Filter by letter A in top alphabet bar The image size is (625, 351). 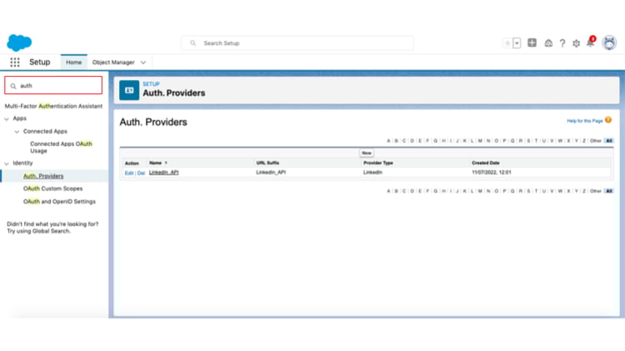click(388, 141)
